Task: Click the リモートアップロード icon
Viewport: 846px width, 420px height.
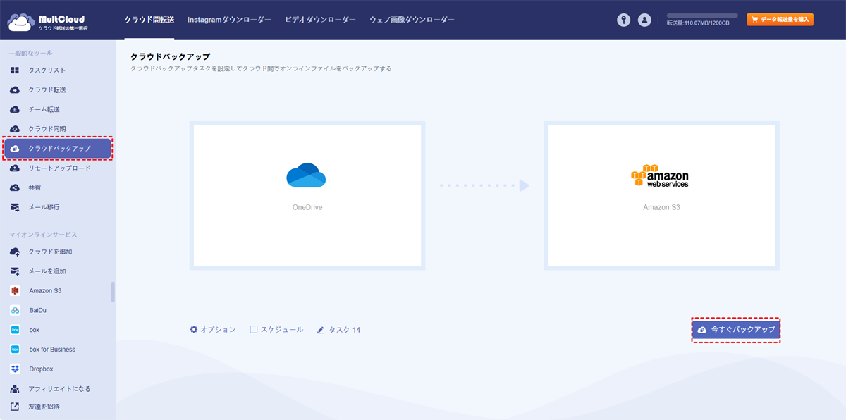Action: coord(15,168)
